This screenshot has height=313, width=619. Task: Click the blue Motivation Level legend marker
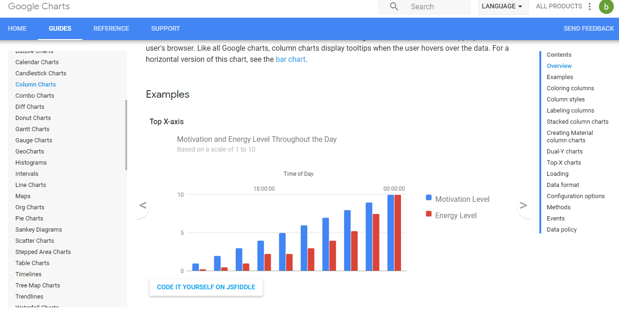coord(428,197)
